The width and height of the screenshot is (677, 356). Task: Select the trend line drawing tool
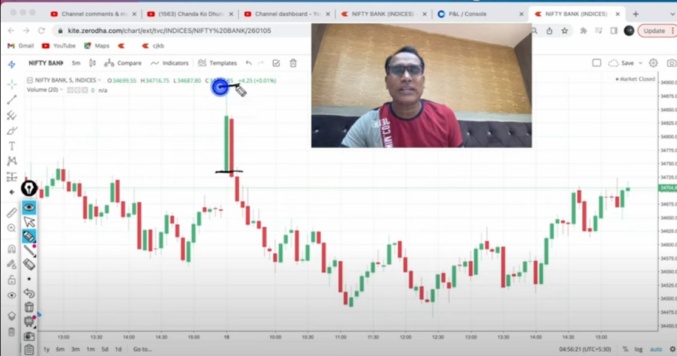(12, 100)
